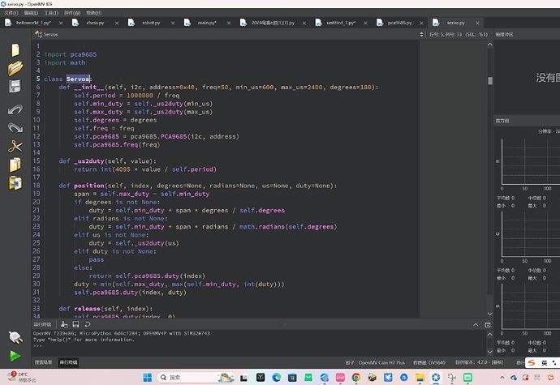Click the editor vertical scrollbar thumb
The width and height of the screenshot is (560, 385).
(490, 80)
